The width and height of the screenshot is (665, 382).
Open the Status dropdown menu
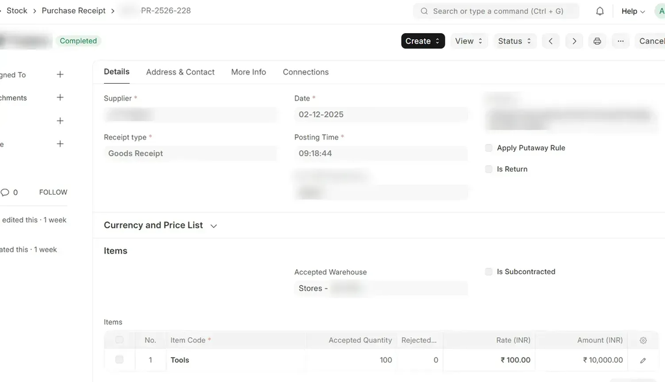coord(515,41)
